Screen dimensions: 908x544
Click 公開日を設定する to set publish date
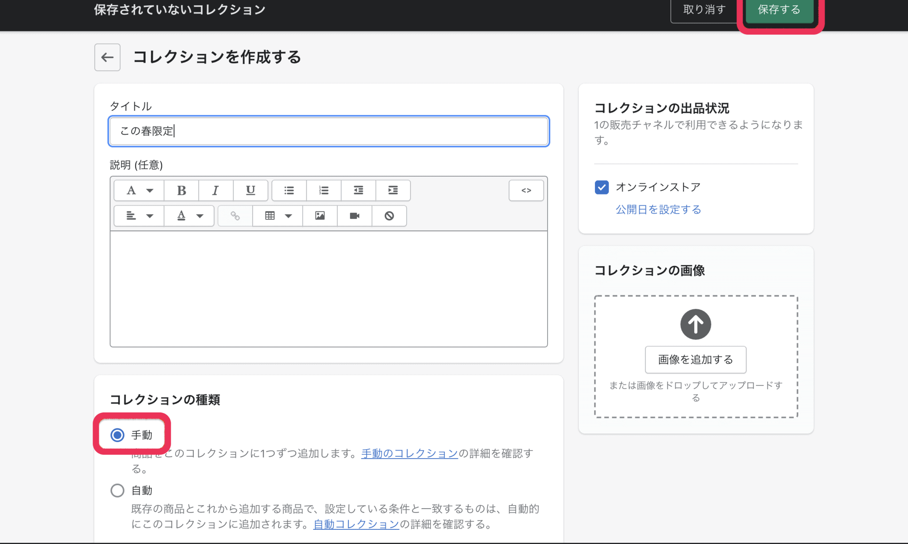coord(658,210)
